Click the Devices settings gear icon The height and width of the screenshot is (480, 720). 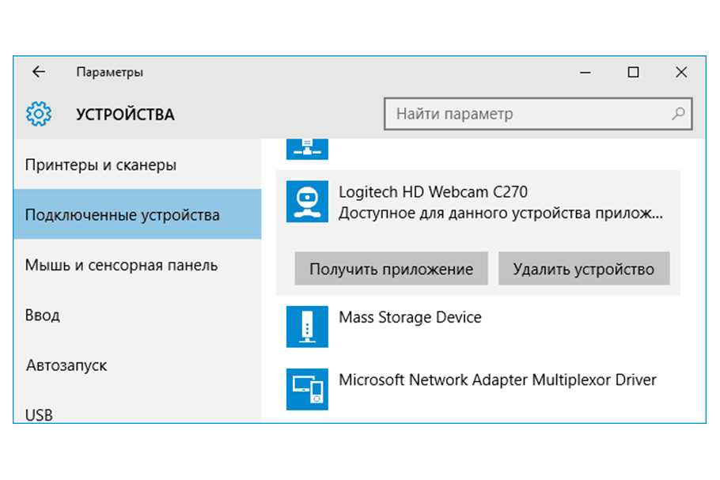coord(38,115)
